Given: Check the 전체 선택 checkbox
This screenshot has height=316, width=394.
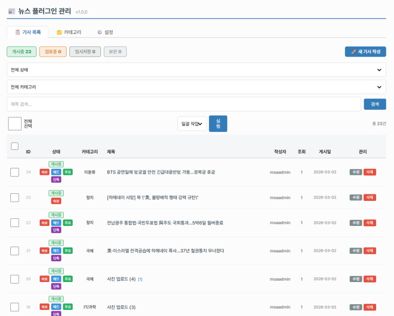Looking at the screenshot, I should 15,124.
